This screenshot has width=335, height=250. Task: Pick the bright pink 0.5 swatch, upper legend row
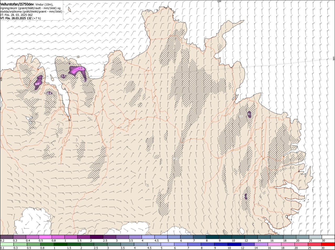45,237
